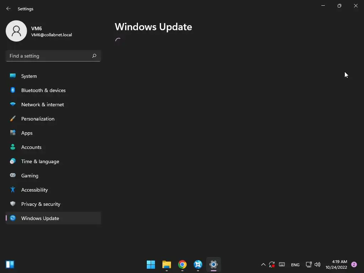Screen dimensions: 364x273
Task: Open the clock showing 4:19 AM
Action: tap(336, 264)
